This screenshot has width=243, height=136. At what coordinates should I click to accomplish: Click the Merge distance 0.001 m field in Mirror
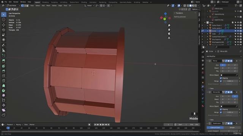(230, 81)
